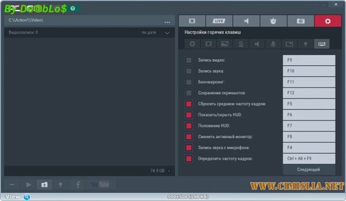This screenshot has width=346, height=201.
Task: Toggle checkbox Определить частоту кадров
Action: (x=189, y=158)
